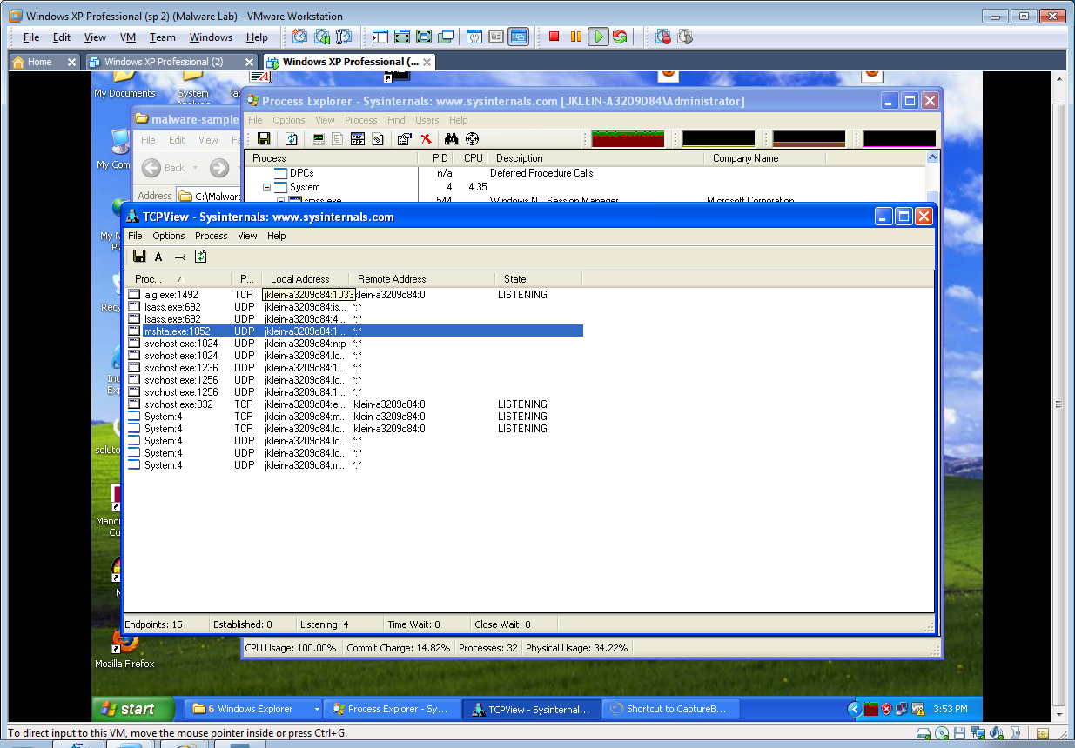Click the Address field in the malware-sample window
This screenshot has height=748, width=1075.
209,197
